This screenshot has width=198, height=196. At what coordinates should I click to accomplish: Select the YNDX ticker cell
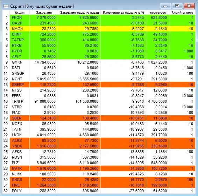pyautogui.click(x=20, y=146)
